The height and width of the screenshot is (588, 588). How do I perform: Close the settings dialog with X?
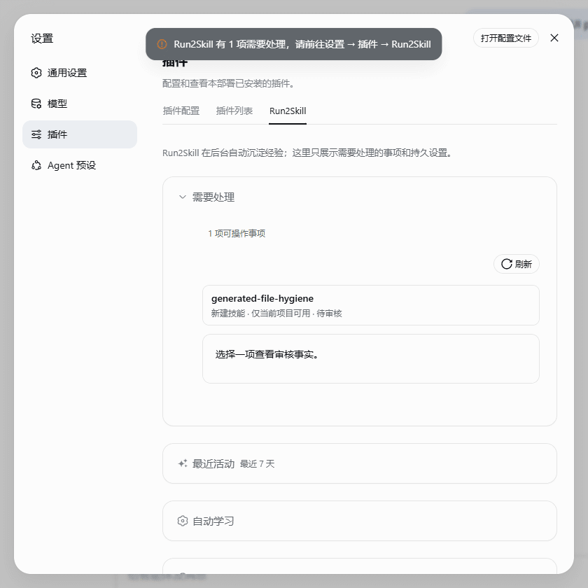pyautogui.click(x=554, y=38)
